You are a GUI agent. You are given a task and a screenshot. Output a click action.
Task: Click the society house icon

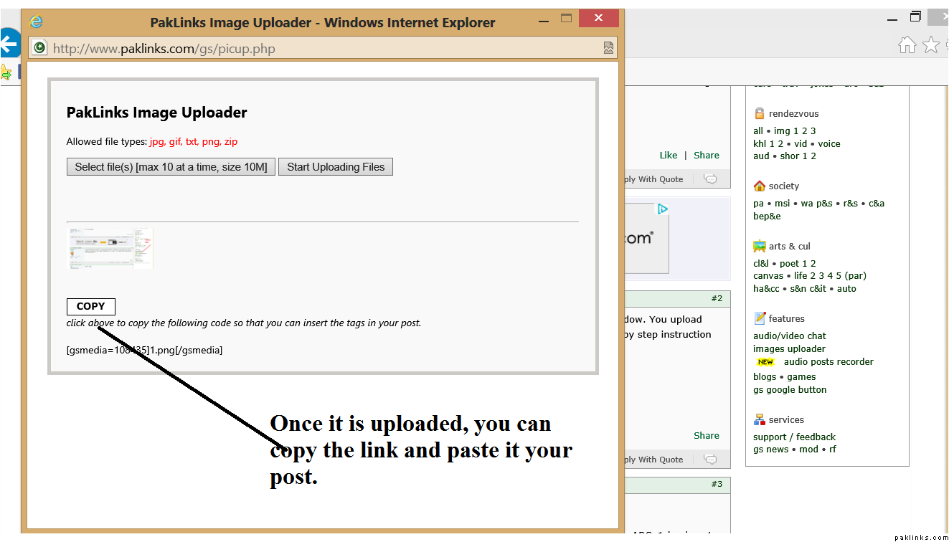(760, 186)
